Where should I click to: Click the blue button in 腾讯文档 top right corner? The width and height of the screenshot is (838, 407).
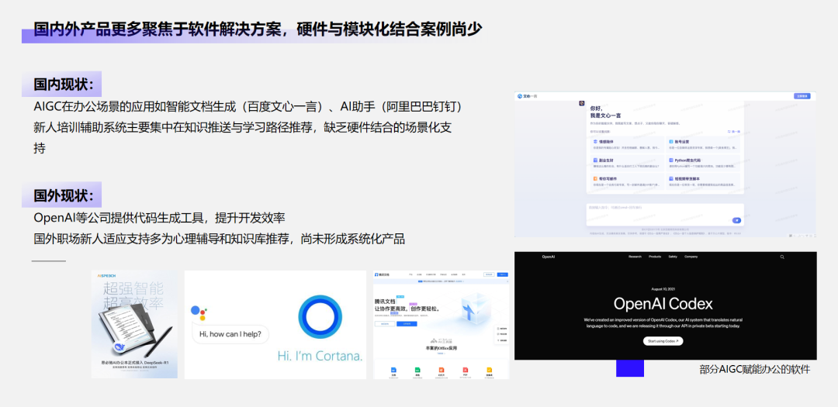[x=502, y=274]
